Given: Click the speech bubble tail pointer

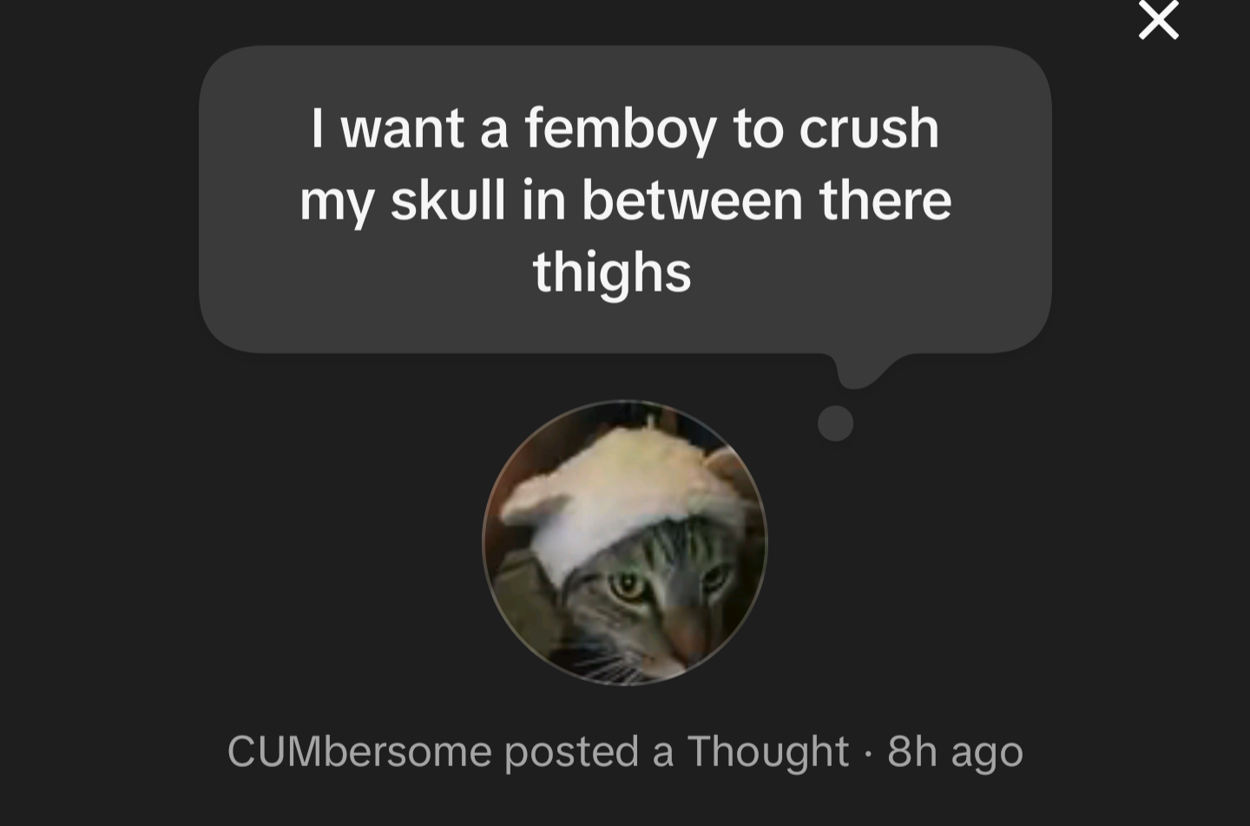Looking at the screenshot, I should (868, 370).
